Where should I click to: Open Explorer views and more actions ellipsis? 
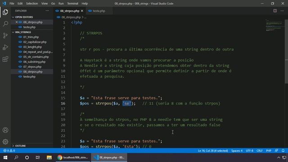coord(47,11)
